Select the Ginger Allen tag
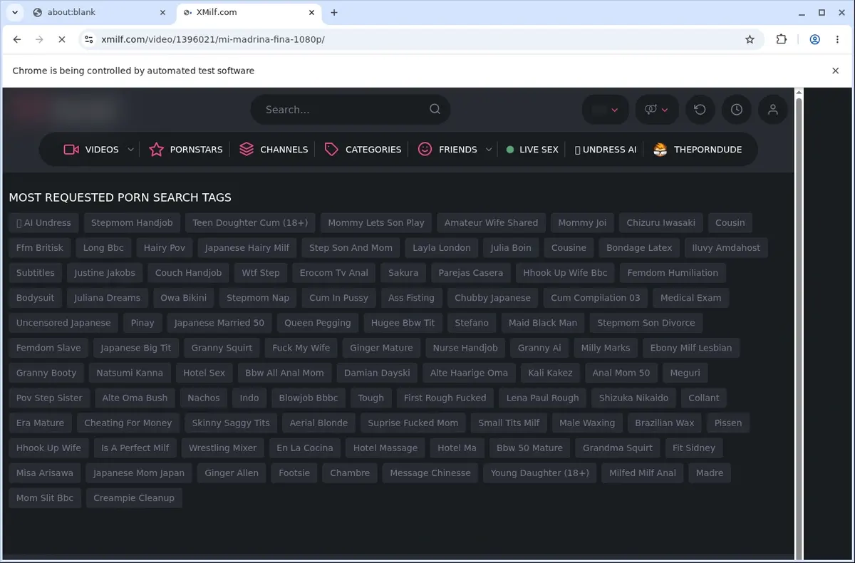 (232, 473)
